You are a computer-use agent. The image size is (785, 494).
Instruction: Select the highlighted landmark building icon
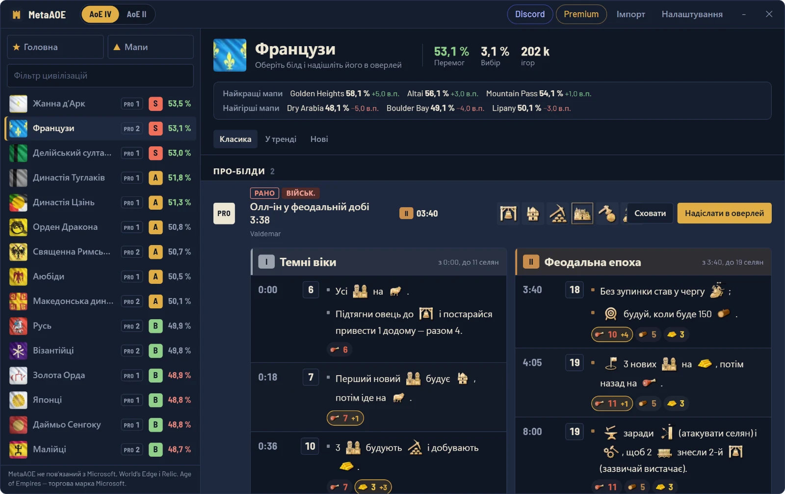coord(582,214)
